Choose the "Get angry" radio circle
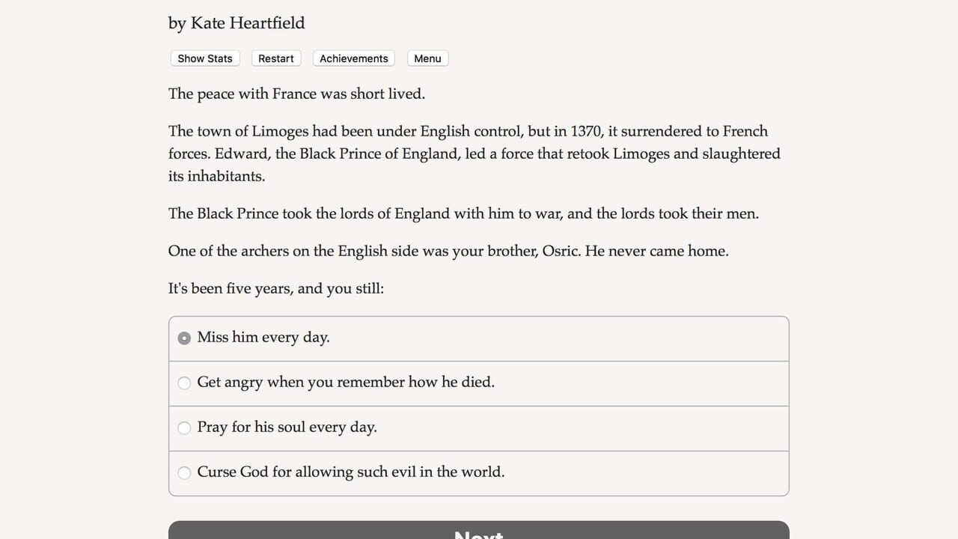Image resolution: width=958 pixels, height=539 pixels. point(184,383)
